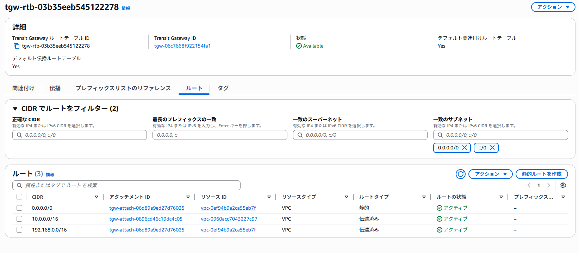The height and width of the screenshot is (253, 579).
Task: Click the 0.0.0.0/0 CIDR cell
Action: tap(42, 208)
